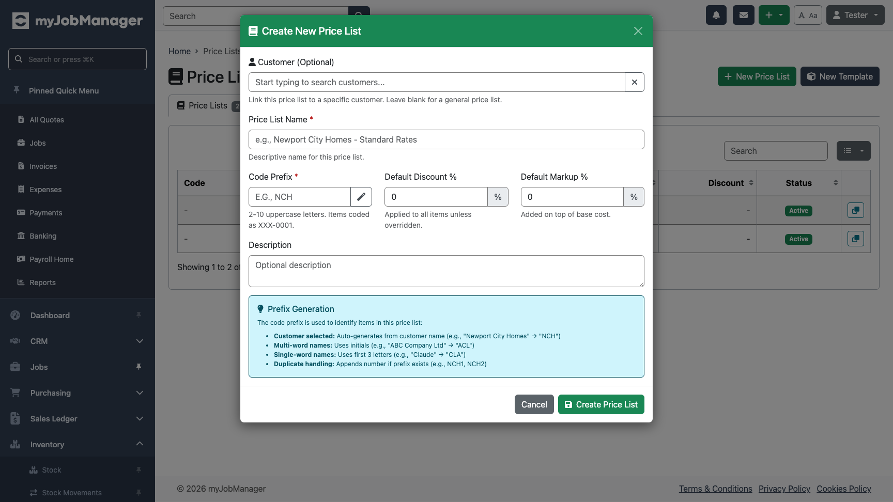Open the notifications bell icon
Image resolution: width=893 pixels, height=502 pixels.
point(716,15)
